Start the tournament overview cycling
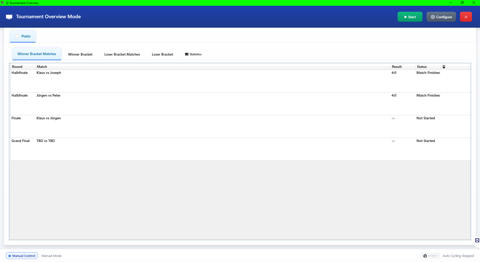The height and width of the screenshot is (262, 480). coord(410,17)
